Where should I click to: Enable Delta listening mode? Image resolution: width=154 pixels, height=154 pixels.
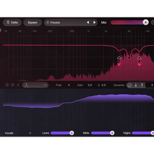(12, 22)
